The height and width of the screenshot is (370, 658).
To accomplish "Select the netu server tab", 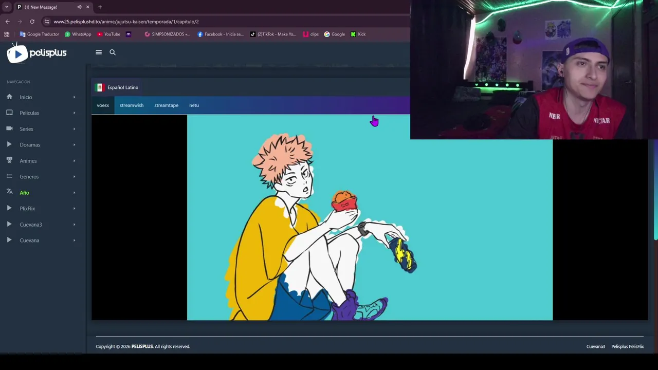I will click(194, 105).
